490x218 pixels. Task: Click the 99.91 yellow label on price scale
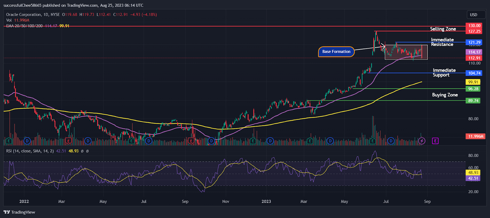(x=473, y=82)
